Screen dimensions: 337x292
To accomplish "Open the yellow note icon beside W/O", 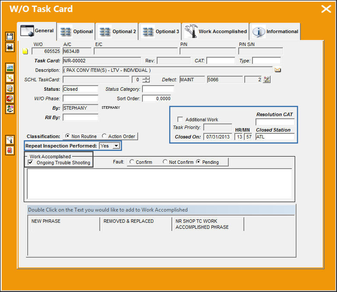I will (25, 51).
